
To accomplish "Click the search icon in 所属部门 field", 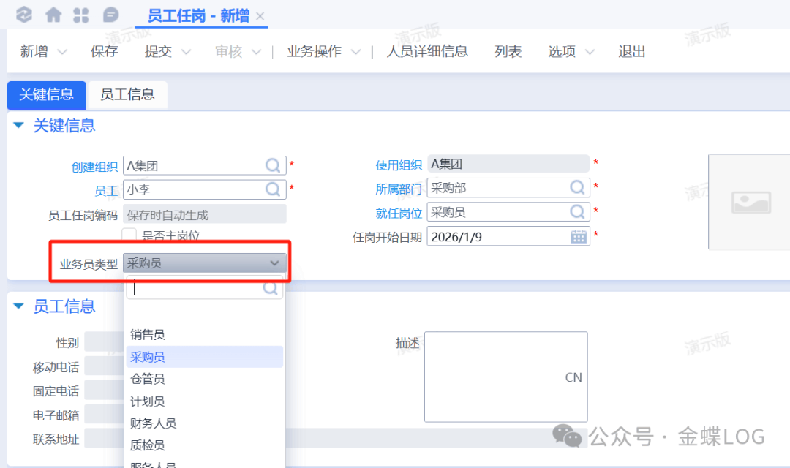I will tap(578, 188).
